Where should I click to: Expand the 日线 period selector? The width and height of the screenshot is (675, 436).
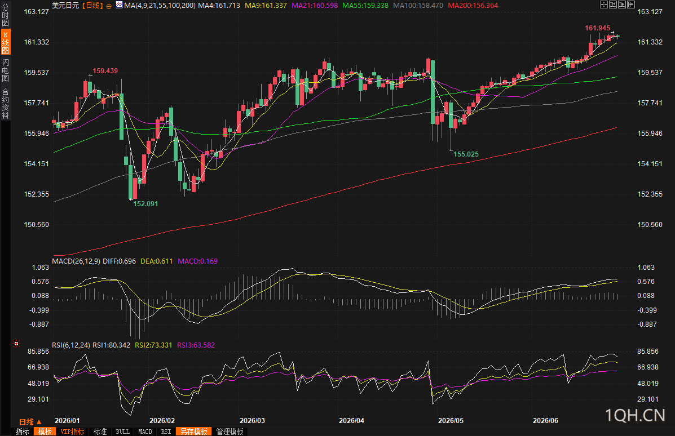tap(30, 422)
